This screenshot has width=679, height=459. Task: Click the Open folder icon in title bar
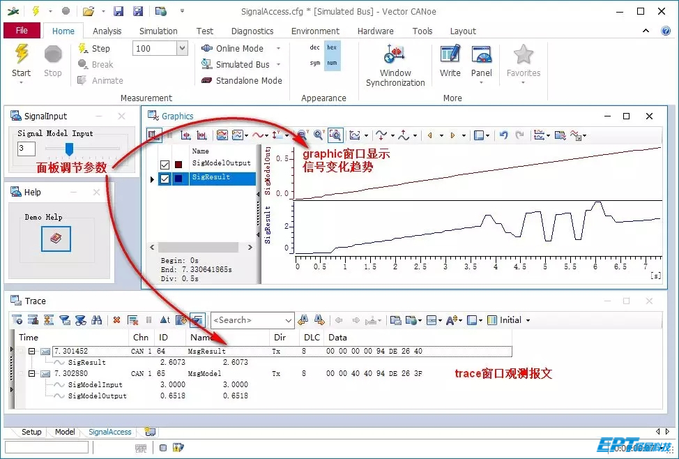click(89, 11)
